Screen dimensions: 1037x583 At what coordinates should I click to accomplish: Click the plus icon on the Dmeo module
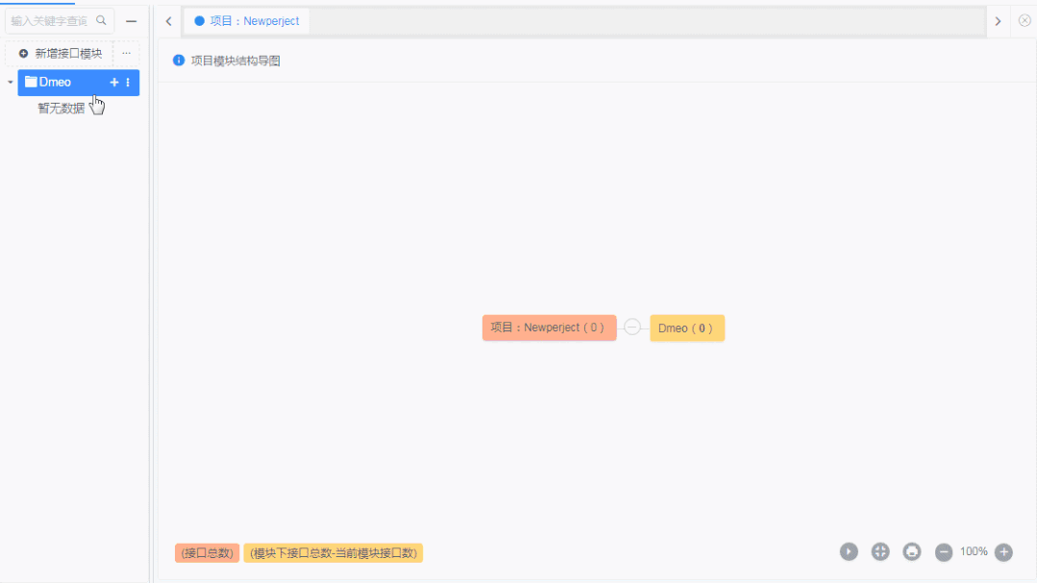click(114, 83)
